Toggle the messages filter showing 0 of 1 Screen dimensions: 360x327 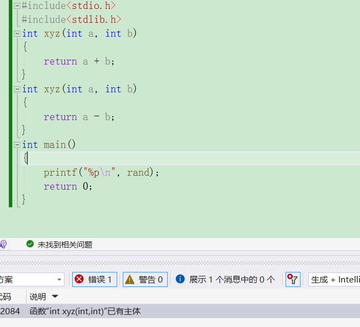[x=226, y=279]
